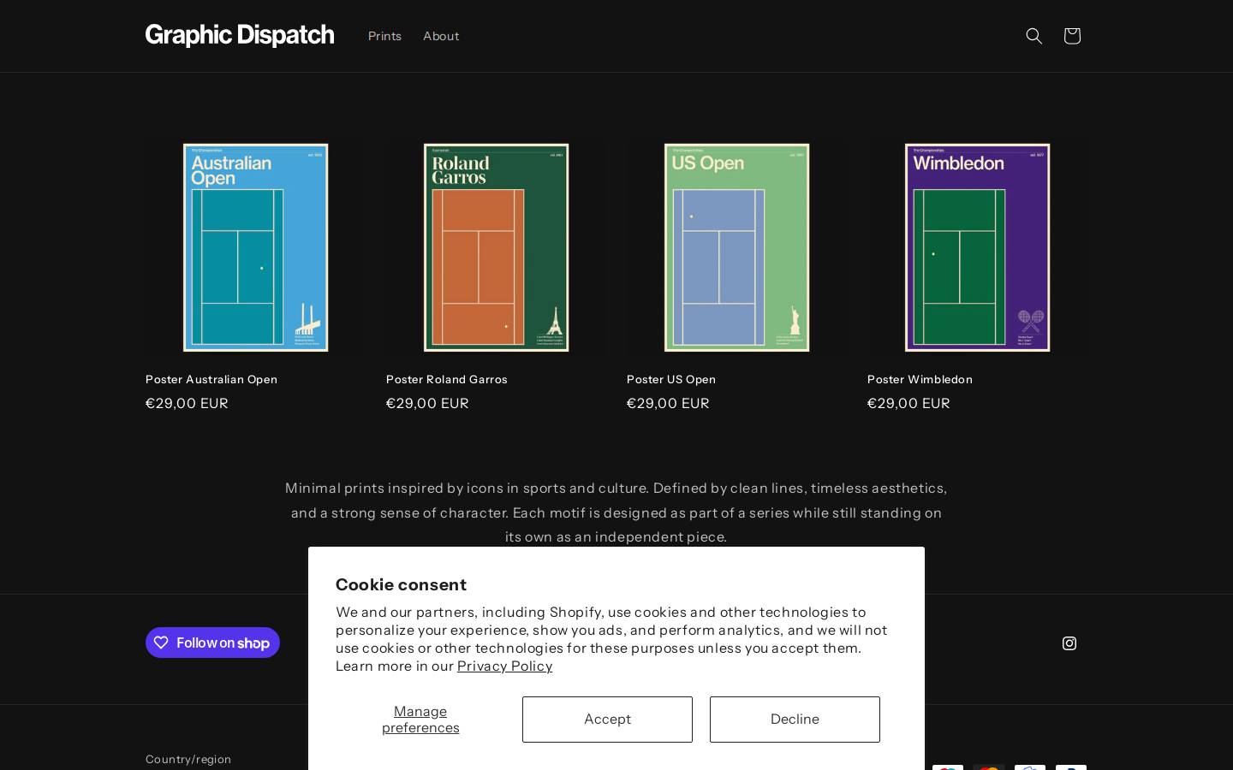Viewport: 1233px width, 770px height.
Task: Click the Poster US Open title
Action: (x=671, y=379)
